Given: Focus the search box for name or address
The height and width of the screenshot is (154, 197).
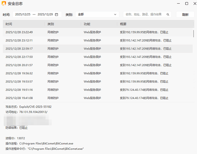Looking at the screenshot, I should (145, 14).
